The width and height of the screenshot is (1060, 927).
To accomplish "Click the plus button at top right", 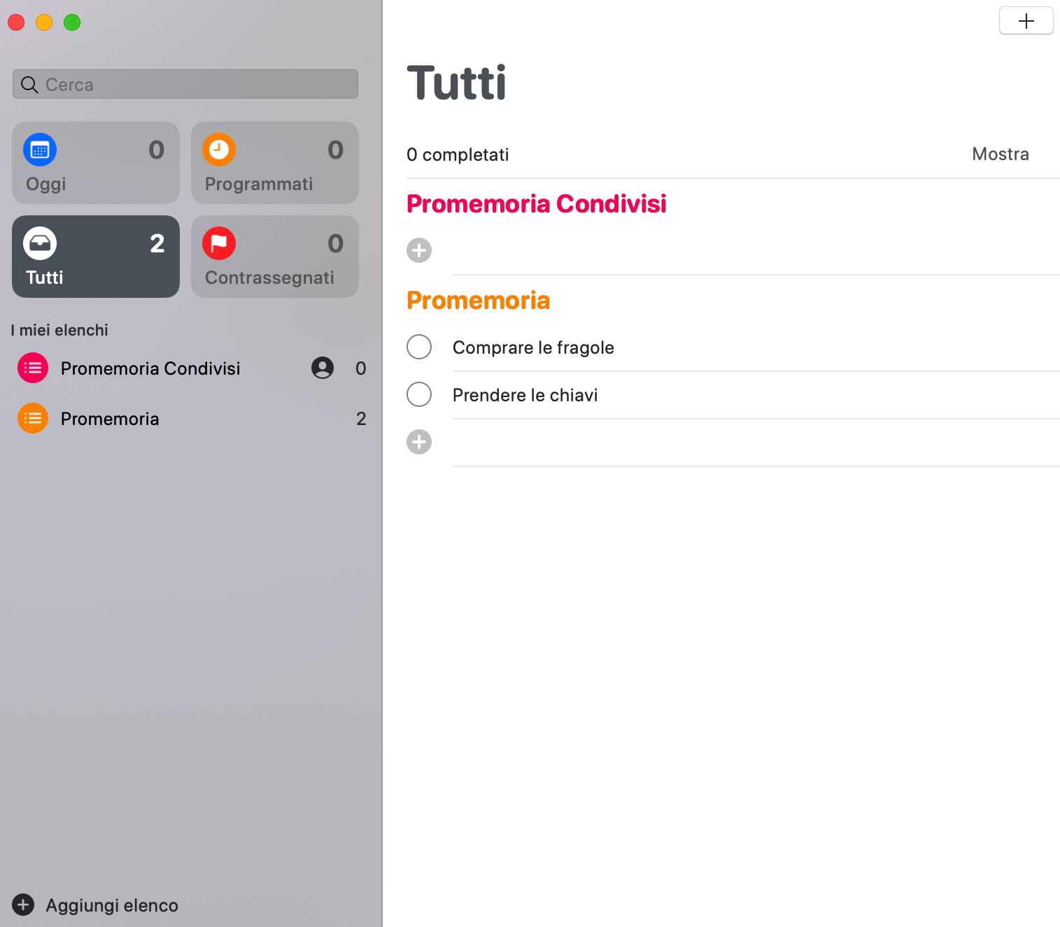I will [x=1026, y=20].
